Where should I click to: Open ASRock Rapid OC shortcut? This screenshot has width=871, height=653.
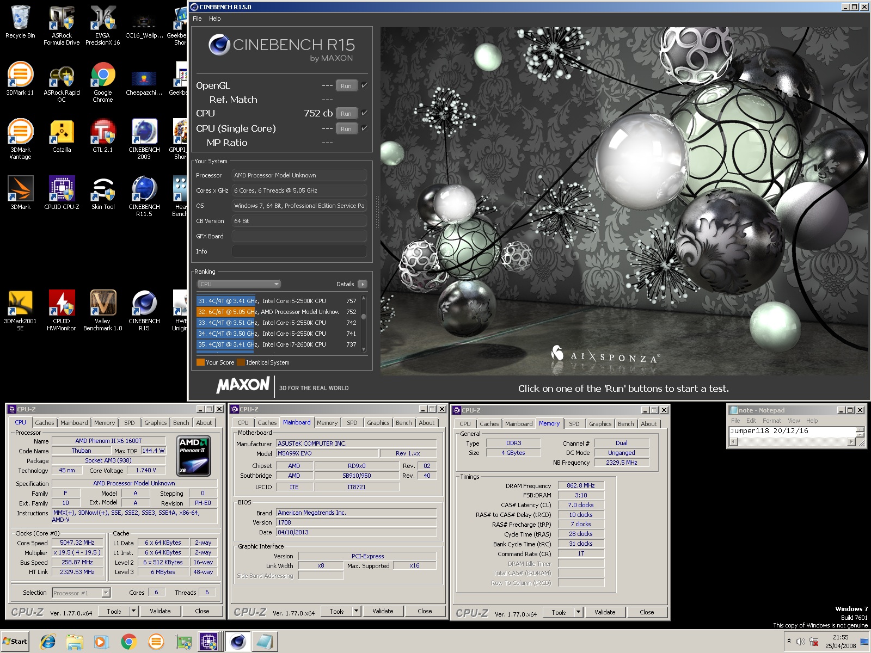click(x=62, y=83)
